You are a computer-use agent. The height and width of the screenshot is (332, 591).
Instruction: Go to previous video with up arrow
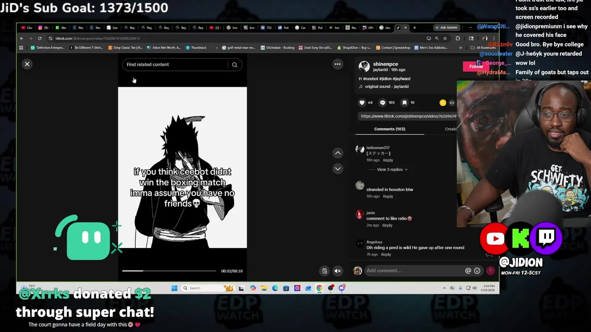pos(338,153)
